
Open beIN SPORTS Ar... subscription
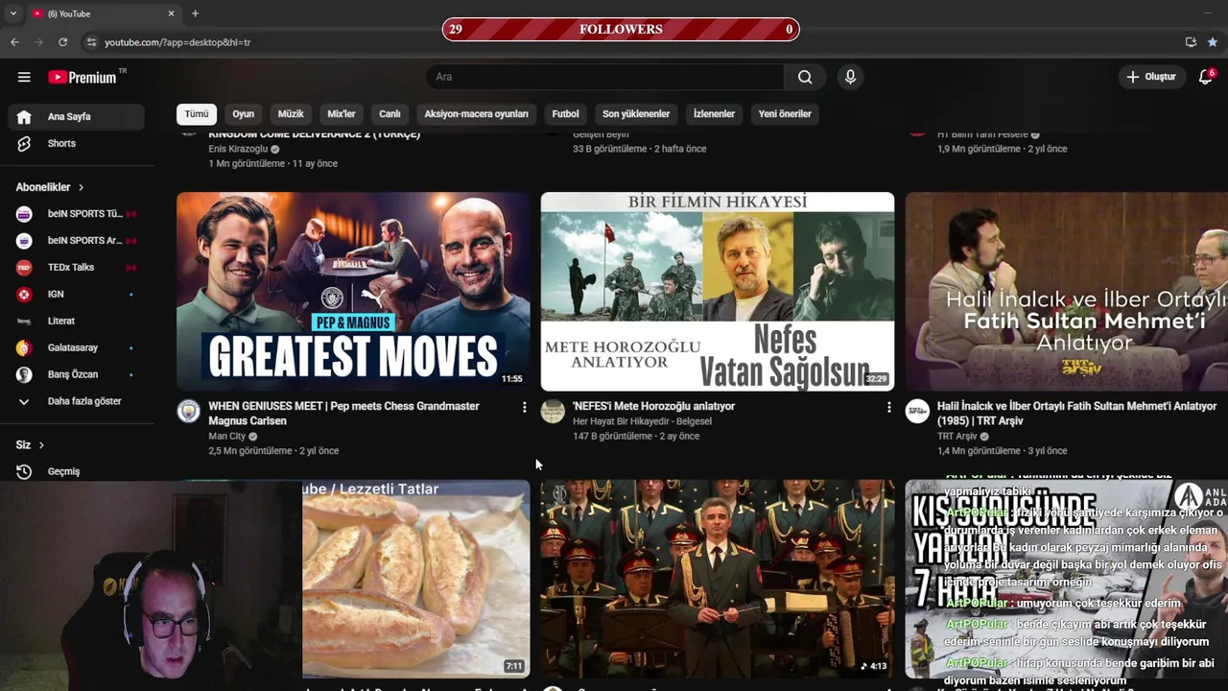(77, 240)
